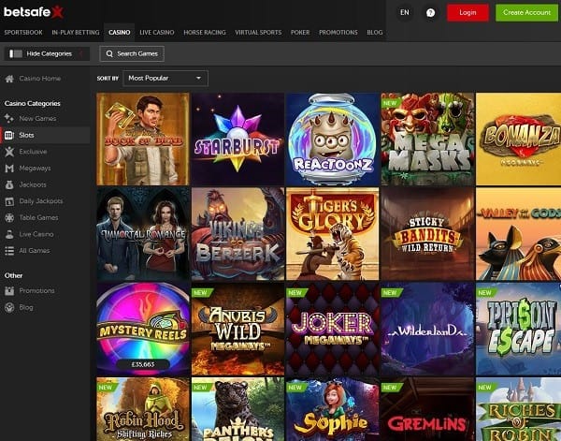Open Daily Jackpots calendar icon
This screenshot has width=561, height=441.
click(9, 201)
